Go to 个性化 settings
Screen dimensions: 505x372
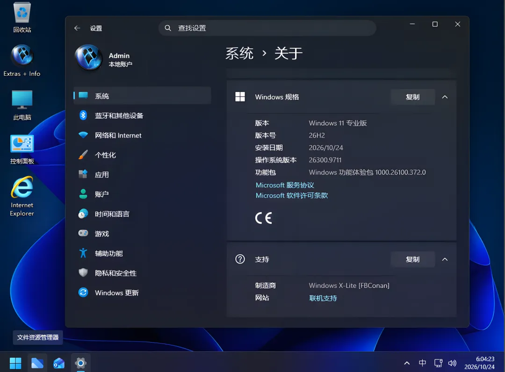point(142,155)
